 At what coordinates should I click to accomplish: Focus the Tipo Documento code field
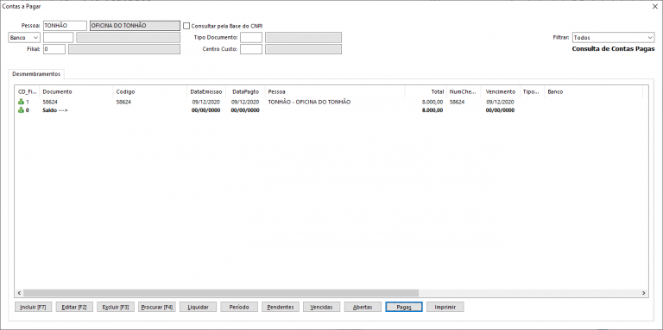point(251,38)
